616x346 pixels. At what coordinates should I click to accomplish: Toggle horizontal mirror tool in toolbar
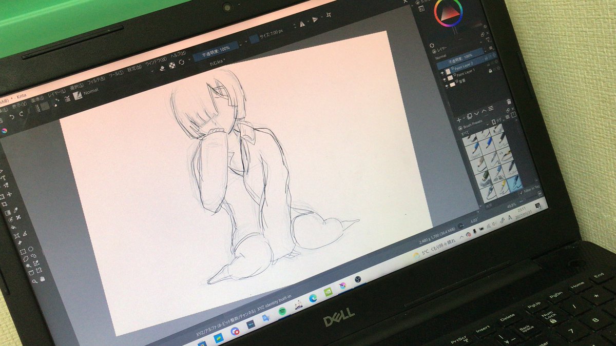(302, 24)
